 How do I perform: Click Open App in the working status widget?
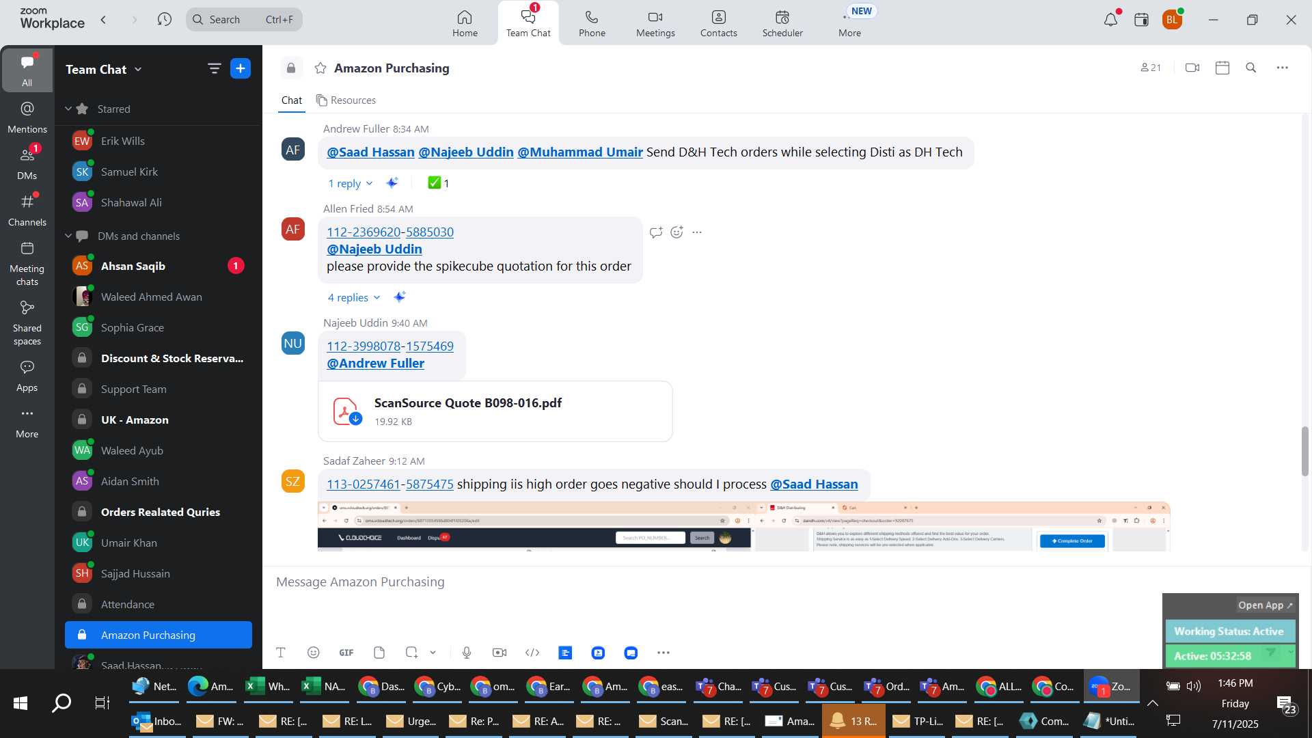[x=1265, y=605]
